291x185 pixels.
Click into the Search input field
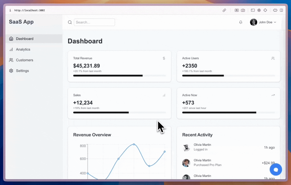[94, 22]
